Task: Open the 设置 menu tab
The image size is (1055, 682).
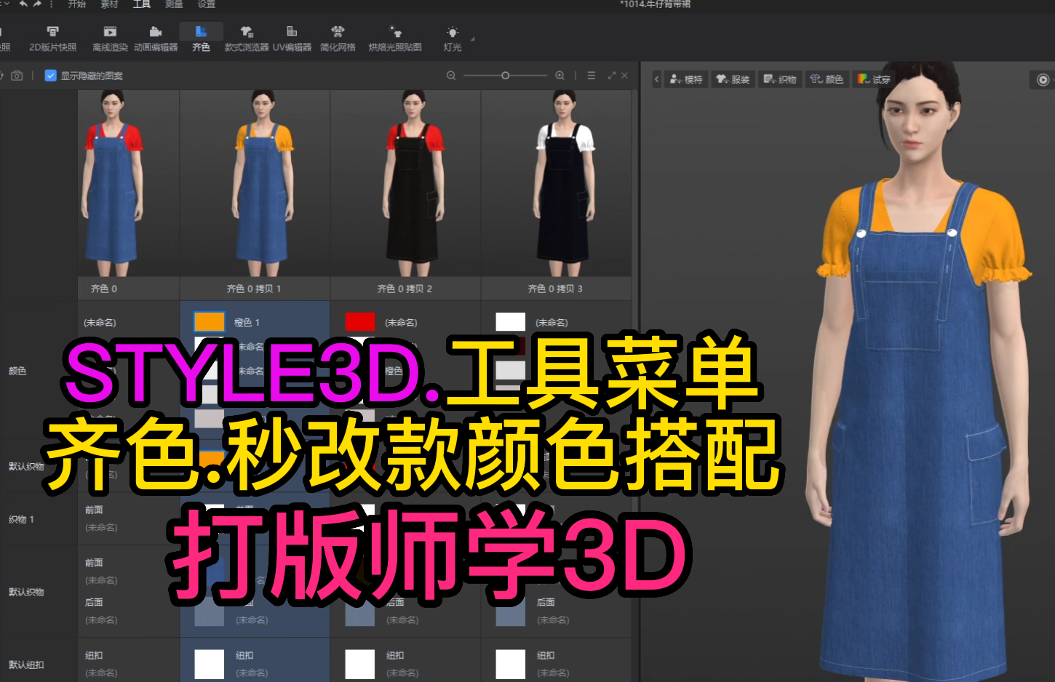Action: point(207,4)
